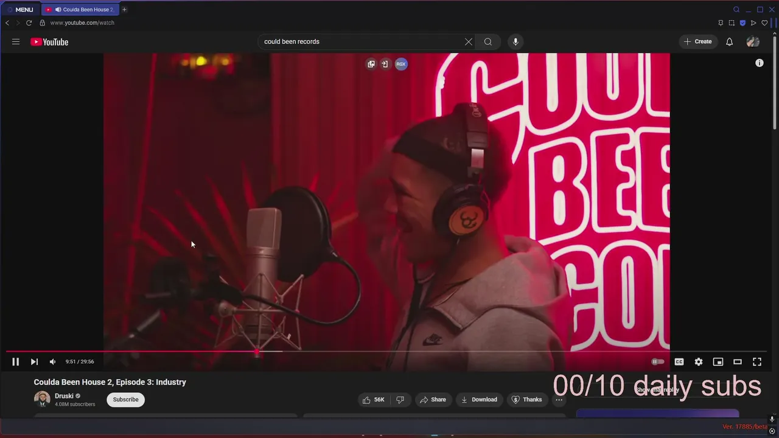Like the video (56K)
779x438 pixels.
(374, 400)
